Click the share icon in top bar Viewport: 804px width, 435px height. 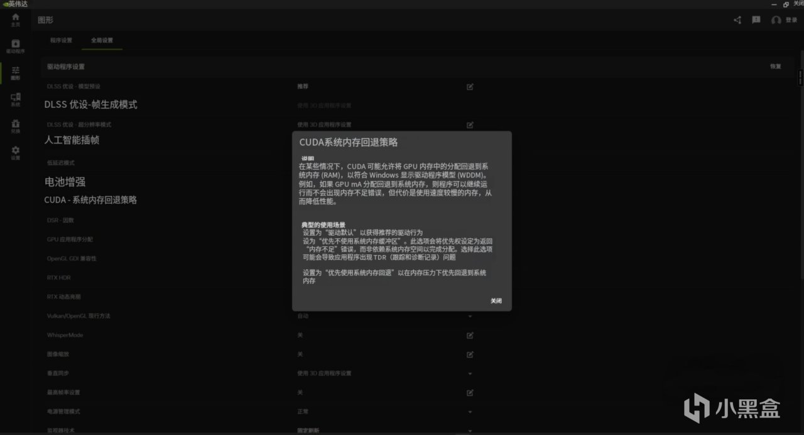click(x=737, y=20)
